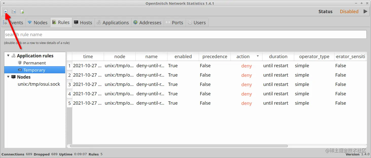Click the deny action in row 3
371x158 pixels.
click(x=246, y=84)
